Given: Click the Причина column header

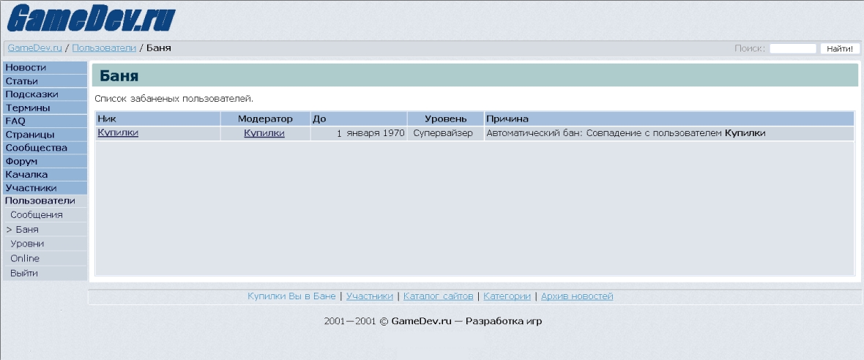Looking at the screenshot, I should click(x=669, y=119).
